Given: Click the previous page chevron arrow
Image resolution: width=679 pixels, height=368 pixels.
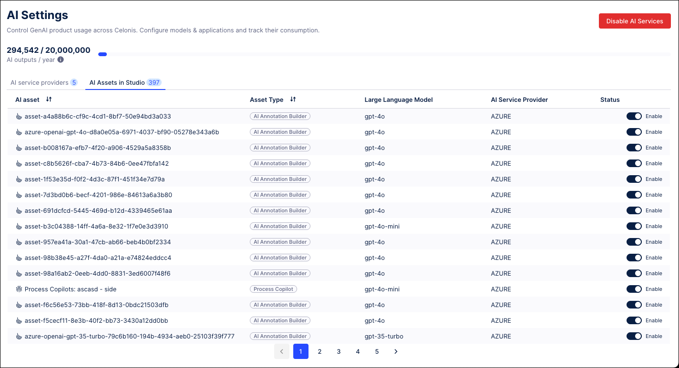Looking at the screenshot, I should (282, 351).
